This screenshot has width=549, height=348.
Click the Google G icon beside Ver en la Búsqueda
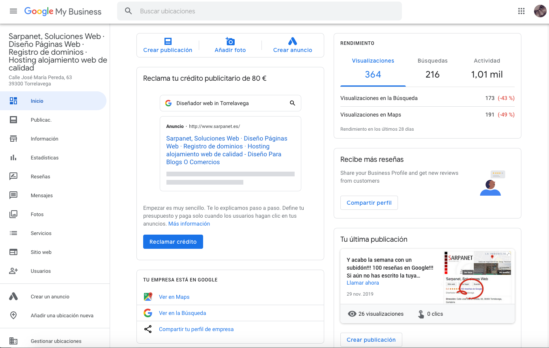(x=148, y=313)
